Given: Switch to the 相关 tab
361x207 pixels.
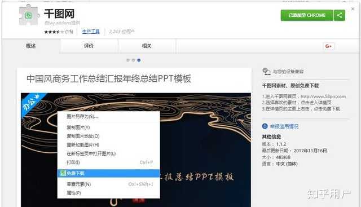Looking at the screenshot, I should point(147,46).
